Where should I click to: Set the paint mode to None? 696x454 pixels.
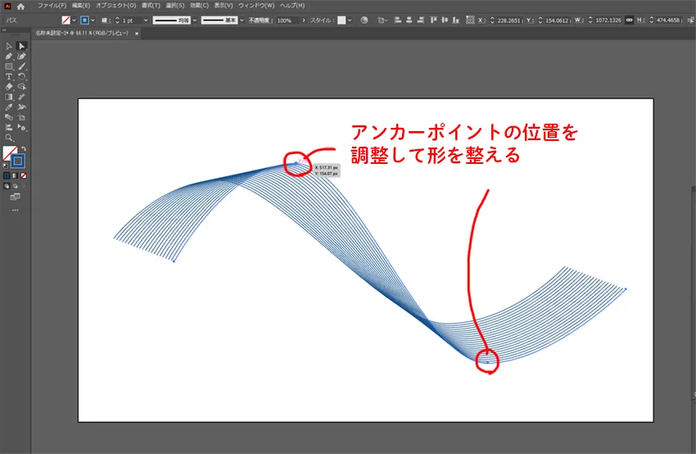pos(23,175)
